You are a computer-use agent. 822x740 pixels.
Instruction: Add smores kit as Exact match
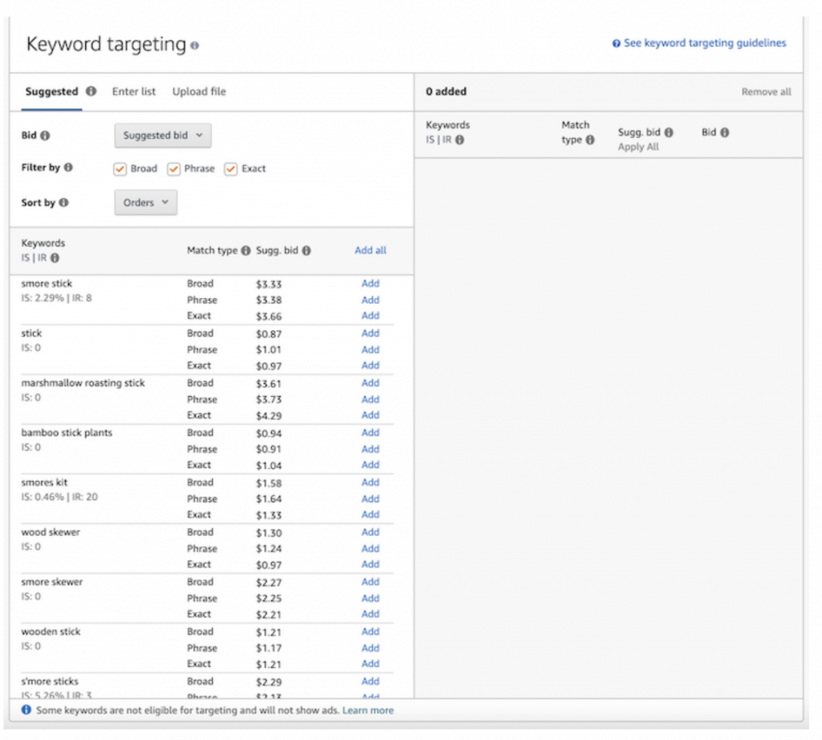[x=370, y=514]
